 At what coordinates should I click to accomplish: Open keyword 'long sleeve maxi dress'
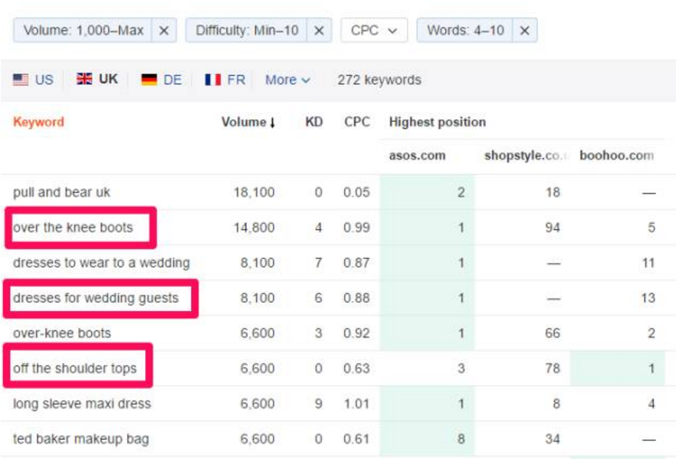point(82,404)
